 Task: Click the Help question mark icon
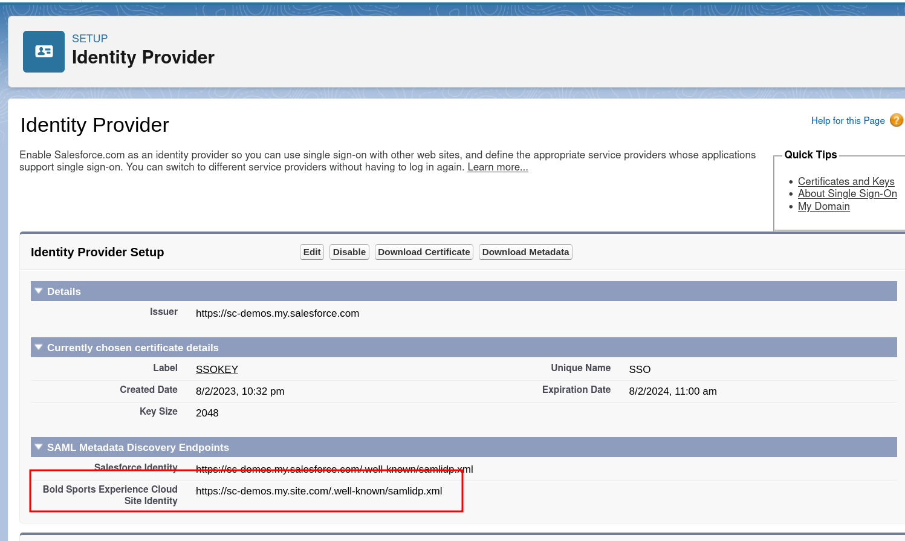pyautogui.click(x=898, y=120)
